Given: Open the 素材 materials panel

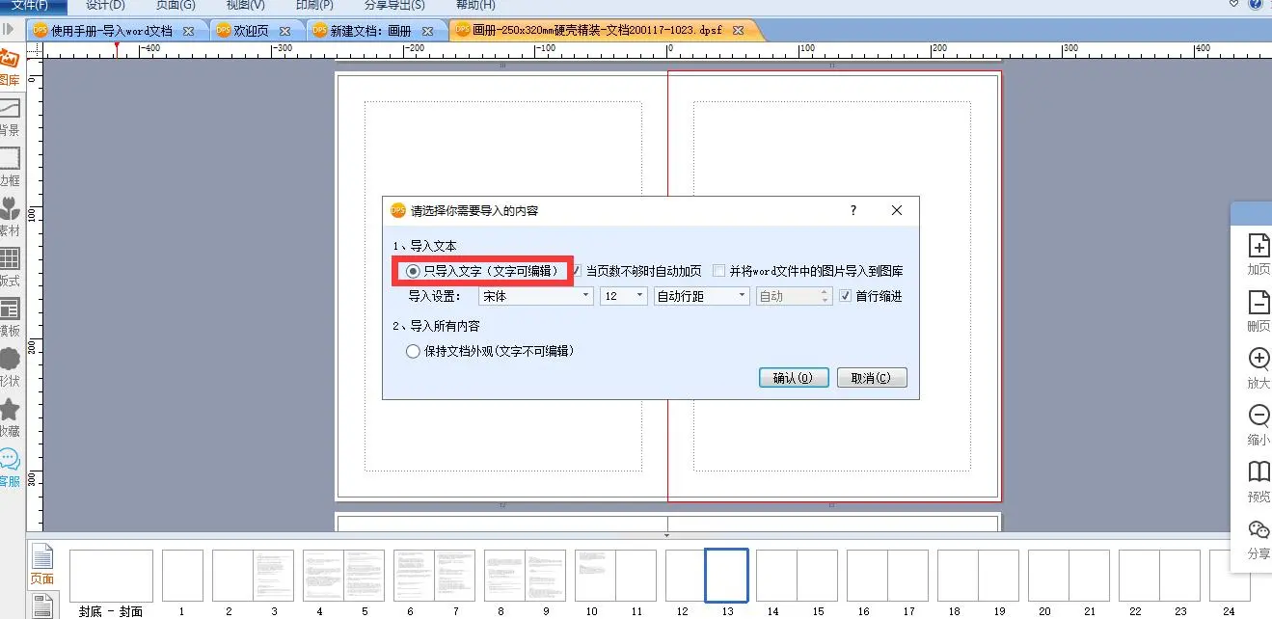Looking at the screenshot, I should [10, 217].
